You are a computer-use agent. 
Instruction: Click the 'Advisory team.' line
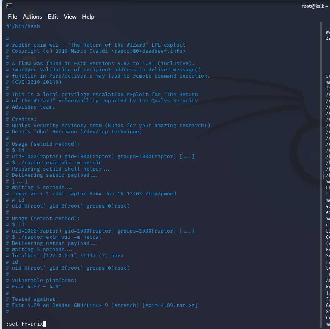pyautogui.click(x=31, y=107)
